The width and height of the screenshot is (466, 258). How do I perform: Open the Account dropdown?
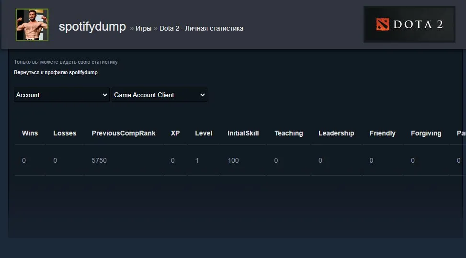click(x=61, y=95)
